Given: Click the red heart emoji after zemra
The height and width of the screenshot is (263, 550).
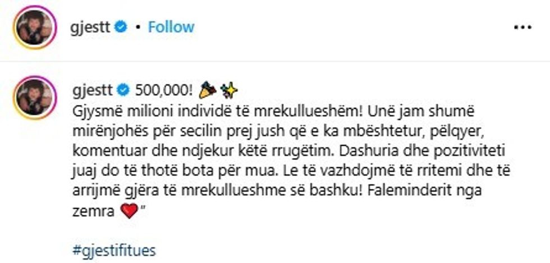Looking at the screenshot, I should click(x=130, y=213).
